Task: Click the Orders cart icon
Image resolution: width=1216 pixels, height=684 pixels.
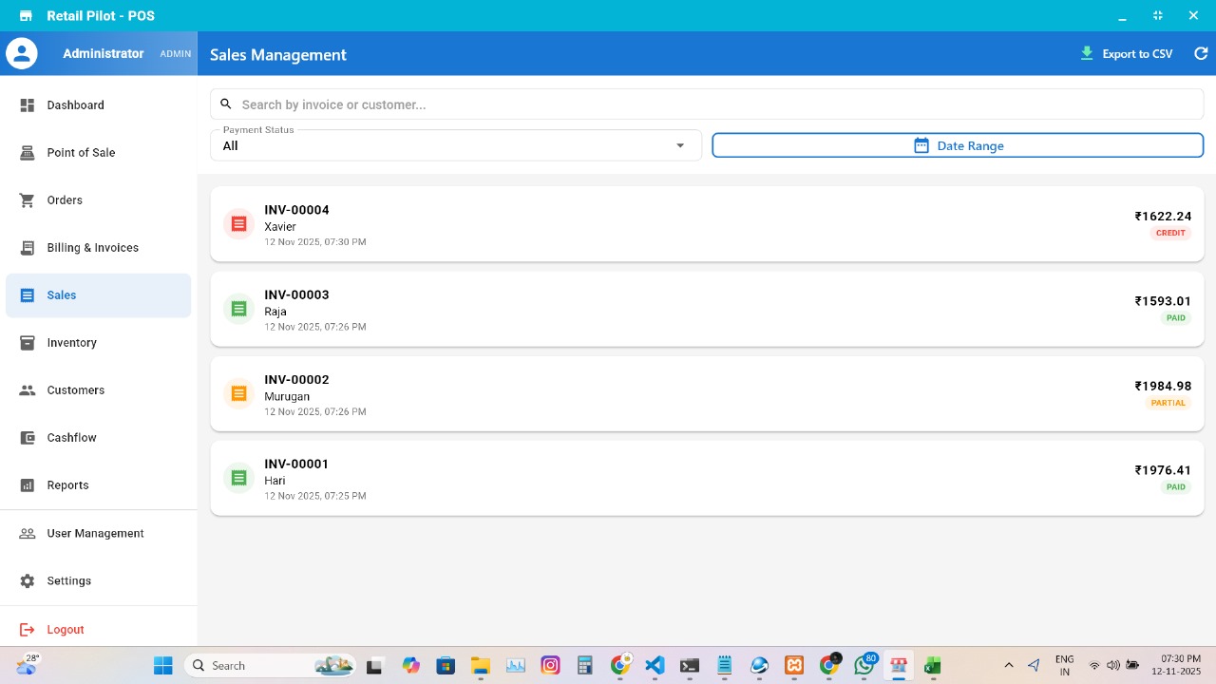Action: (x=28, y=200)
